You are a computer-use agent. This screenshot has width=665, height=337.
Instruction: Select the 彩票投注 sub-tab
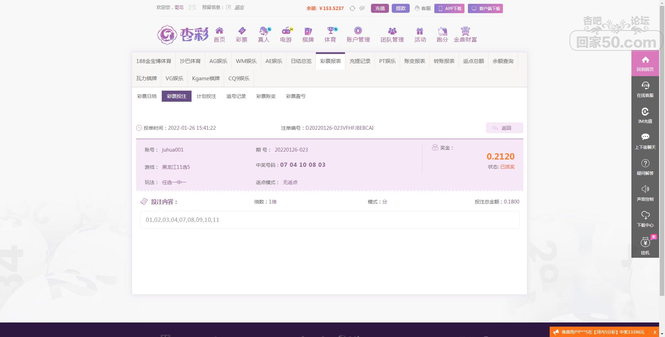pyautogui.click(x=177, y=96)
